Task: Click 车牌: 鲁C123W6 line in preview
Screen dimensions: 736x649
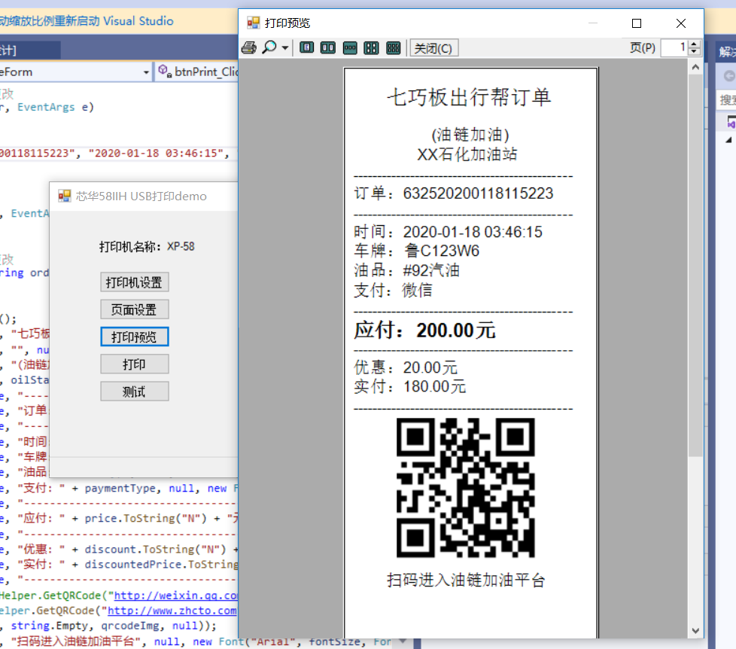Action: pos(417,251)
